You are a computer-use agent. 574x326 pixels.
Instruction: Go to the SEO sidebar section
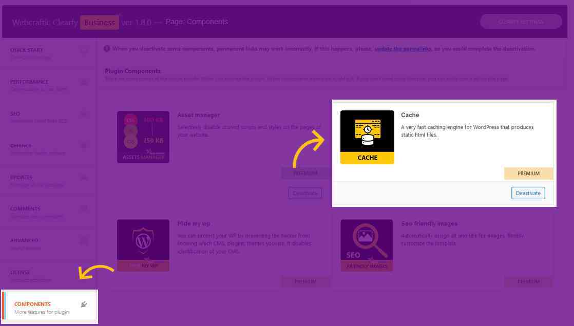[x=48, y=117]
